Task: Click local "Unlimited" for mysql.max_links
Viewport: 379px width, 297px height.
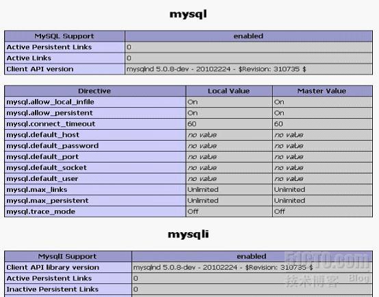Action: pos(203,190)
